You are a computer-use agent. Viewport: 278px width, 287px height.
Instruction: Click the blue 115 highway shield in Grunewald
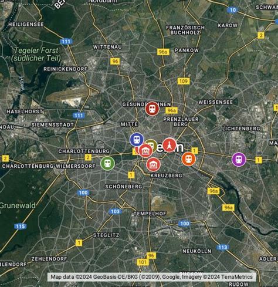click(21, 227)
